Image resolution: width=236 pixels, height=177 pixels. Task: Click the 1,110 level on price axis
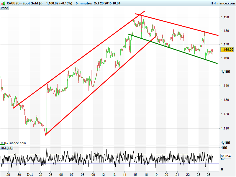point(225,128)
